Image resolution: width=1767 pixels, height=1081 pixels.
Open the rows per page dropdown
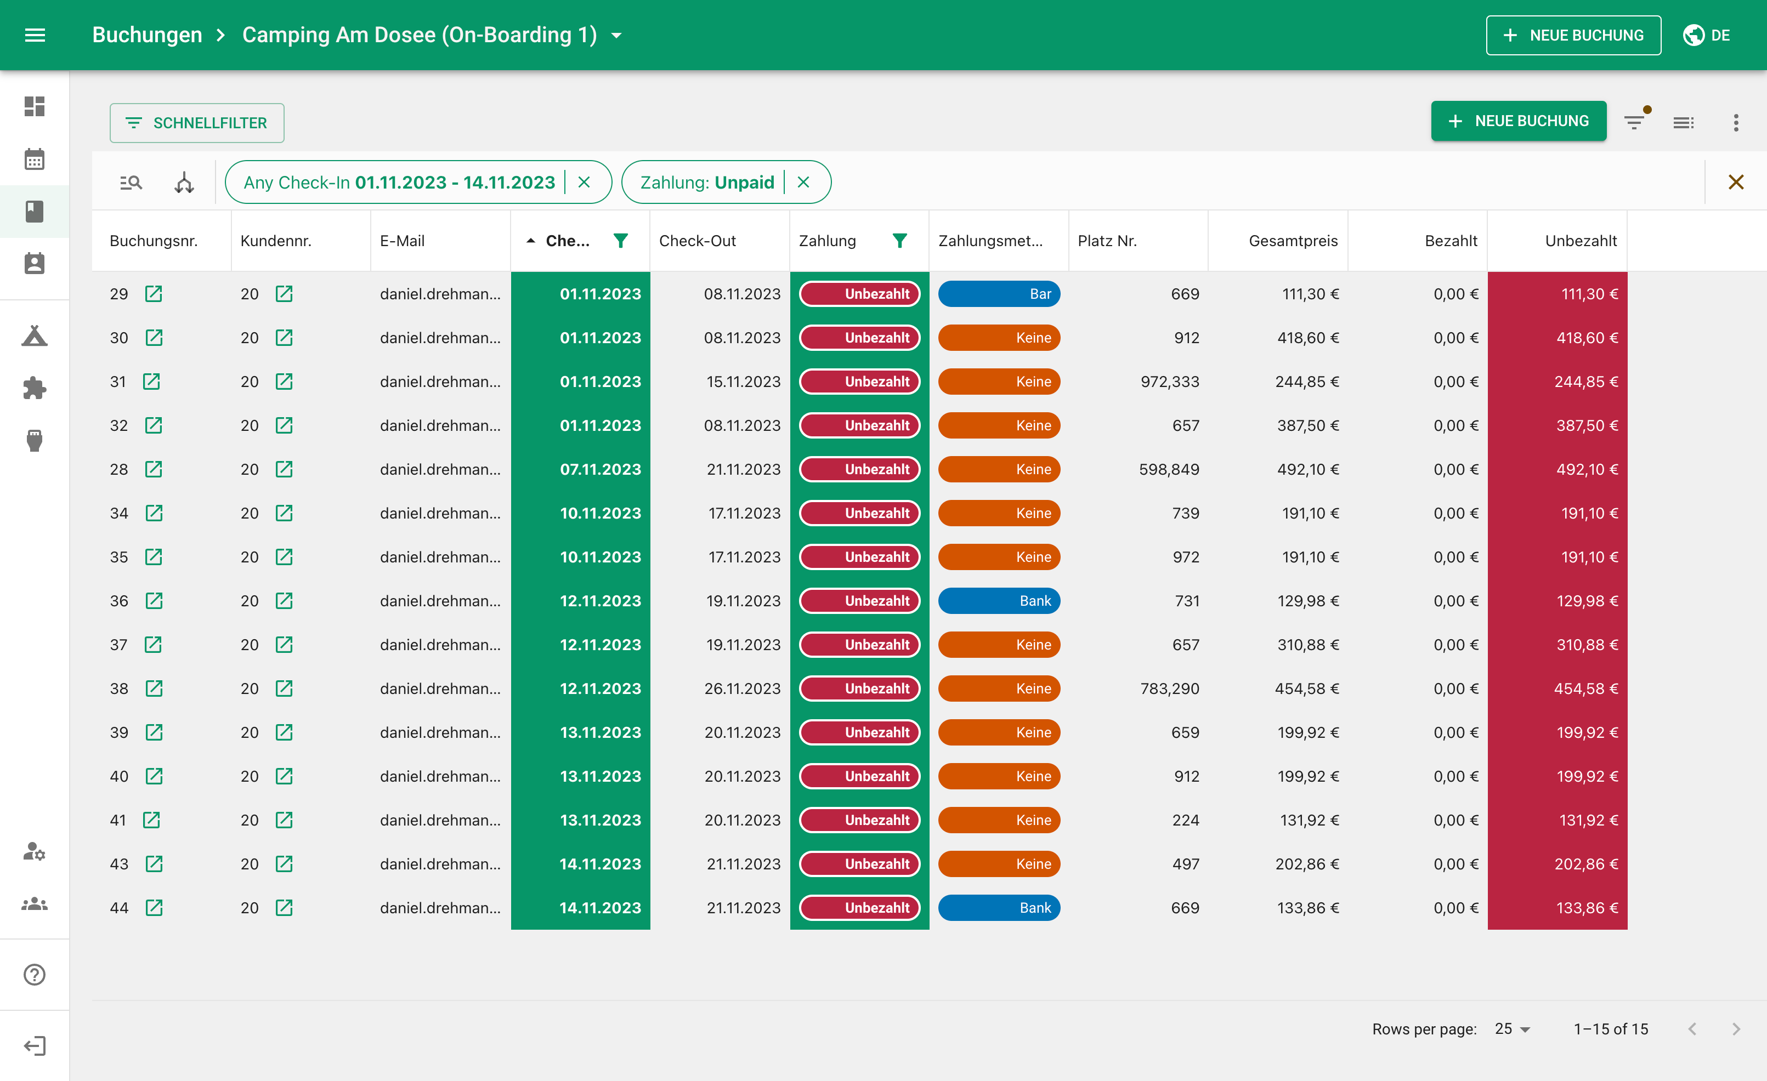[1513, 1029]
